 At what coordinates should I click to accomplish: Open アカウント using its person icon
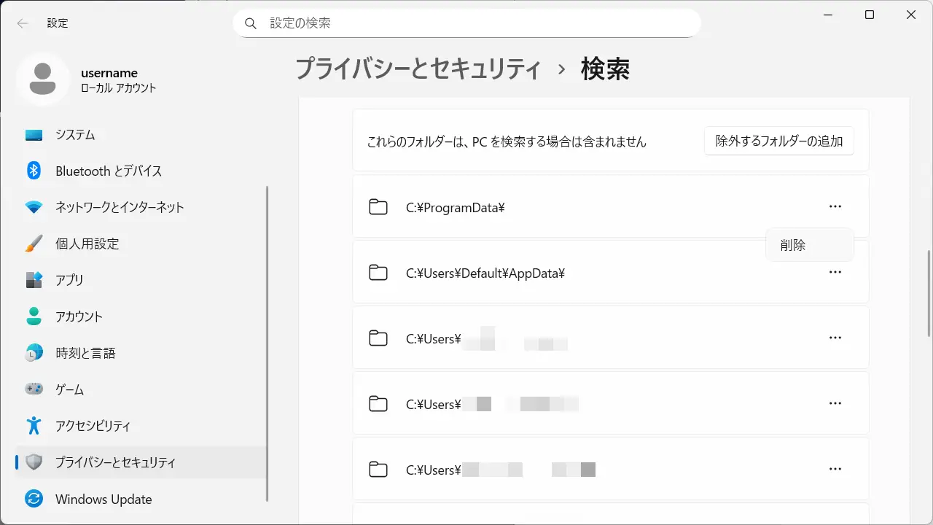coord(34,316)
